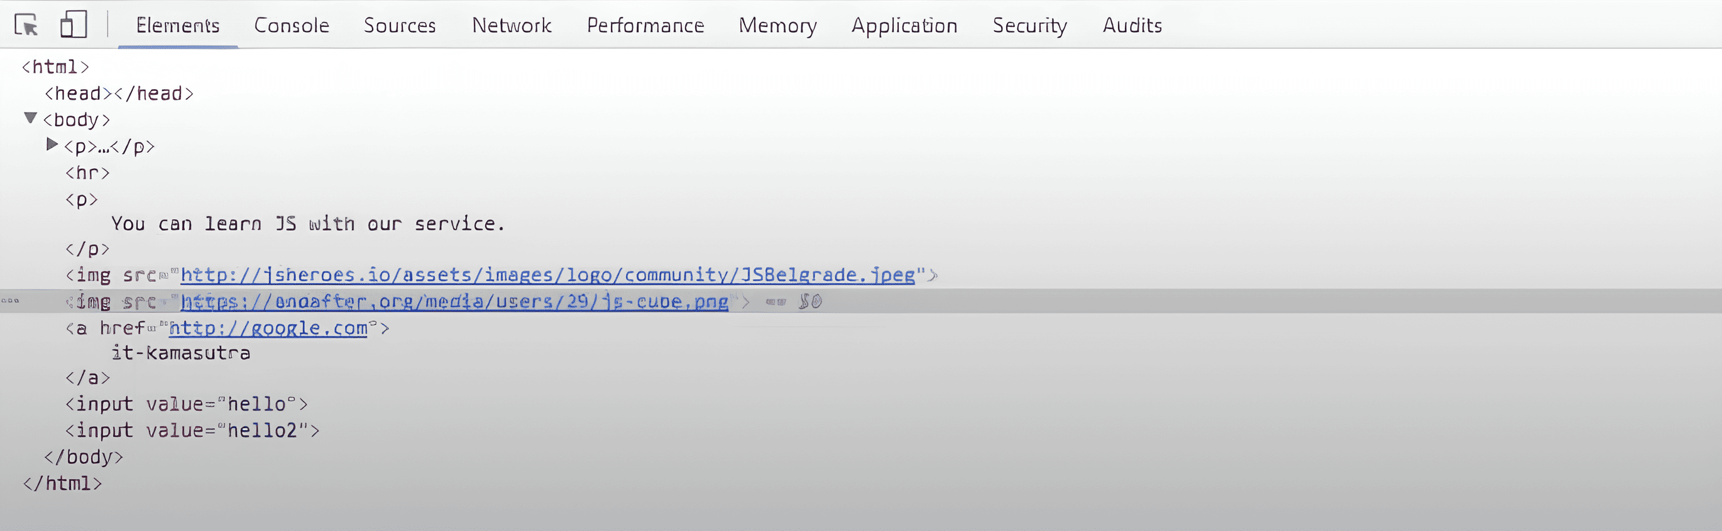Follow the js-cube.png image URL link

tap(454, 302)
